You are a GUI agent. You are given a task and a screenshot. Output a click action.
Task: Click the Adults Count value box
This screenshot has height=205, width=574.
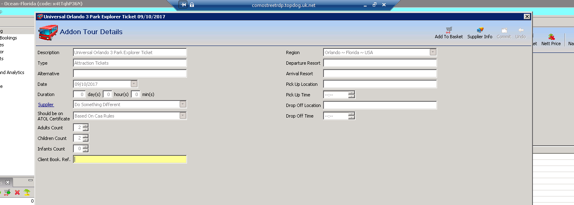[x=78, y=128]
